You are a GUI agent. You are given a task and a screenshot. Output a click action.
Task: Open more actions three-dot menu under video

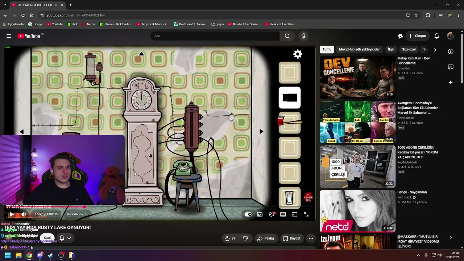point(311,238)
